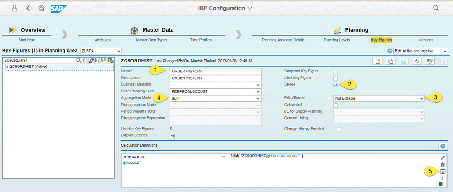Click the Planning chart icon

pos(337,30)
